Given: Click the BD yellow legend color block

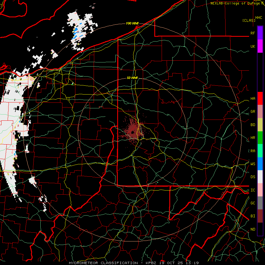Looking at the screenshot, I should coord(260,125).
